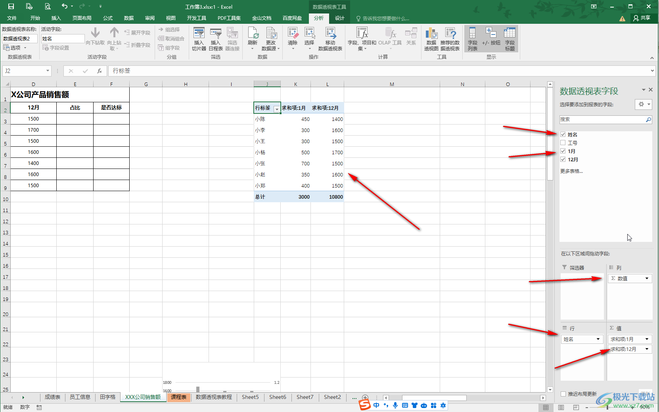Insert a timeline (插入日程表)
Screen dimensions: 659x412
216,39
